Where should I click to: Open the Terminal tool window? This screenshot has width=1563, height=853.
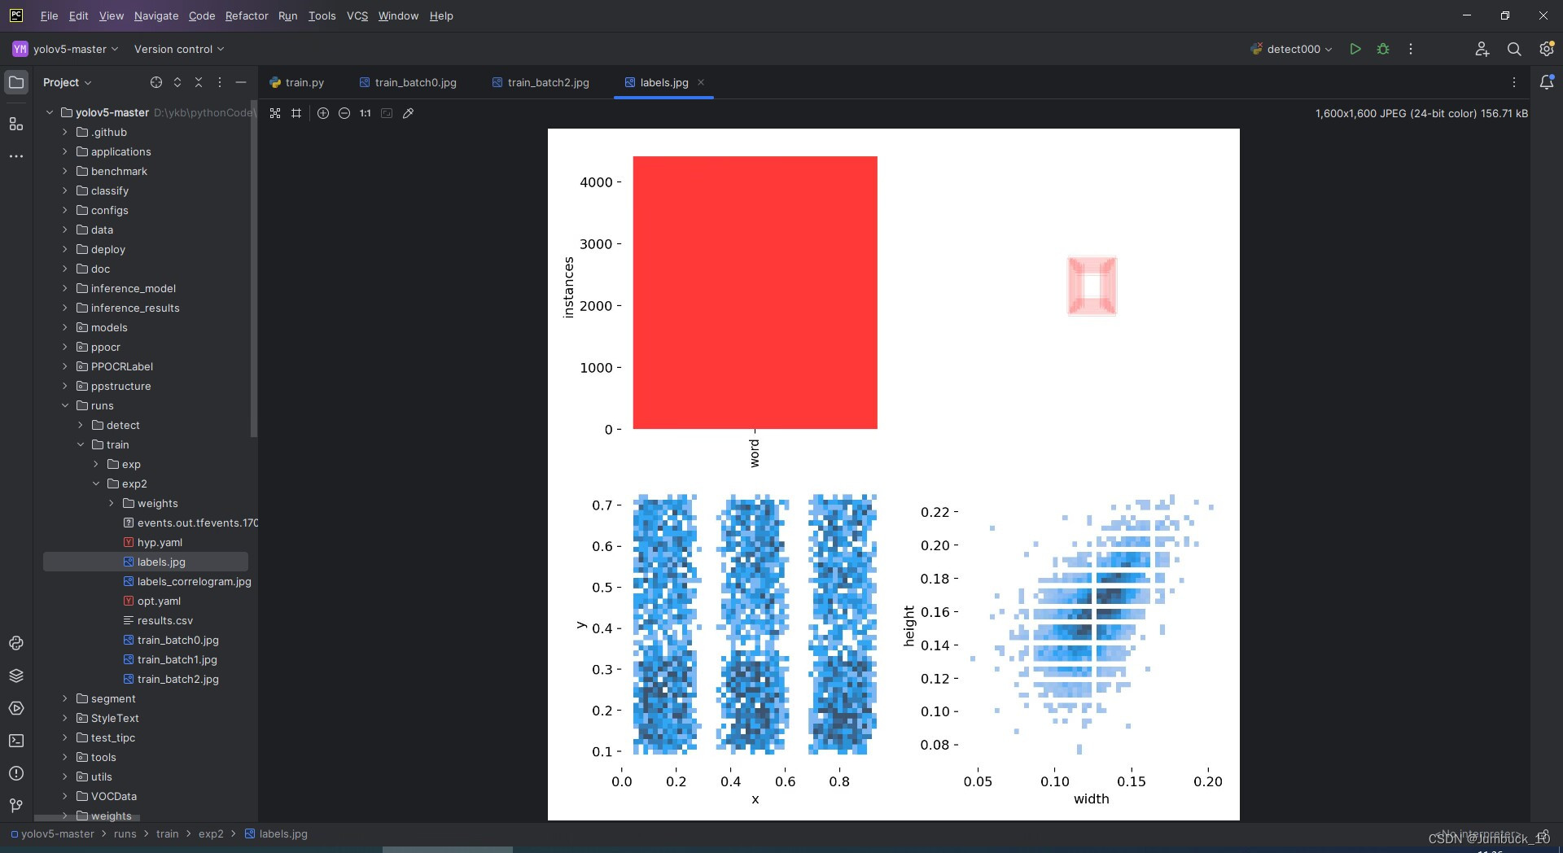click(16, 741)
